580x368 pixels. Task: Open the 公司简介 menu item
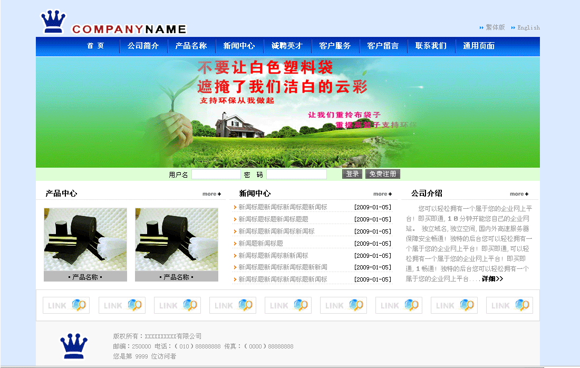(x=143, y=46)
